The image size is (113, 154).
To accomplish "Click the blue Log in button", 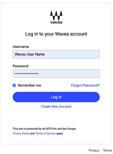I will pos(56,97).
